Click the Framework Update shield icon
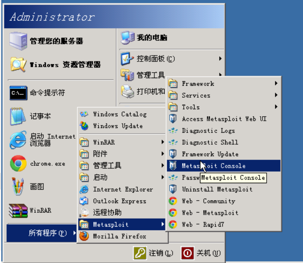Image resolution: width=303 pixels, height=263 pixels. [173, 154]
